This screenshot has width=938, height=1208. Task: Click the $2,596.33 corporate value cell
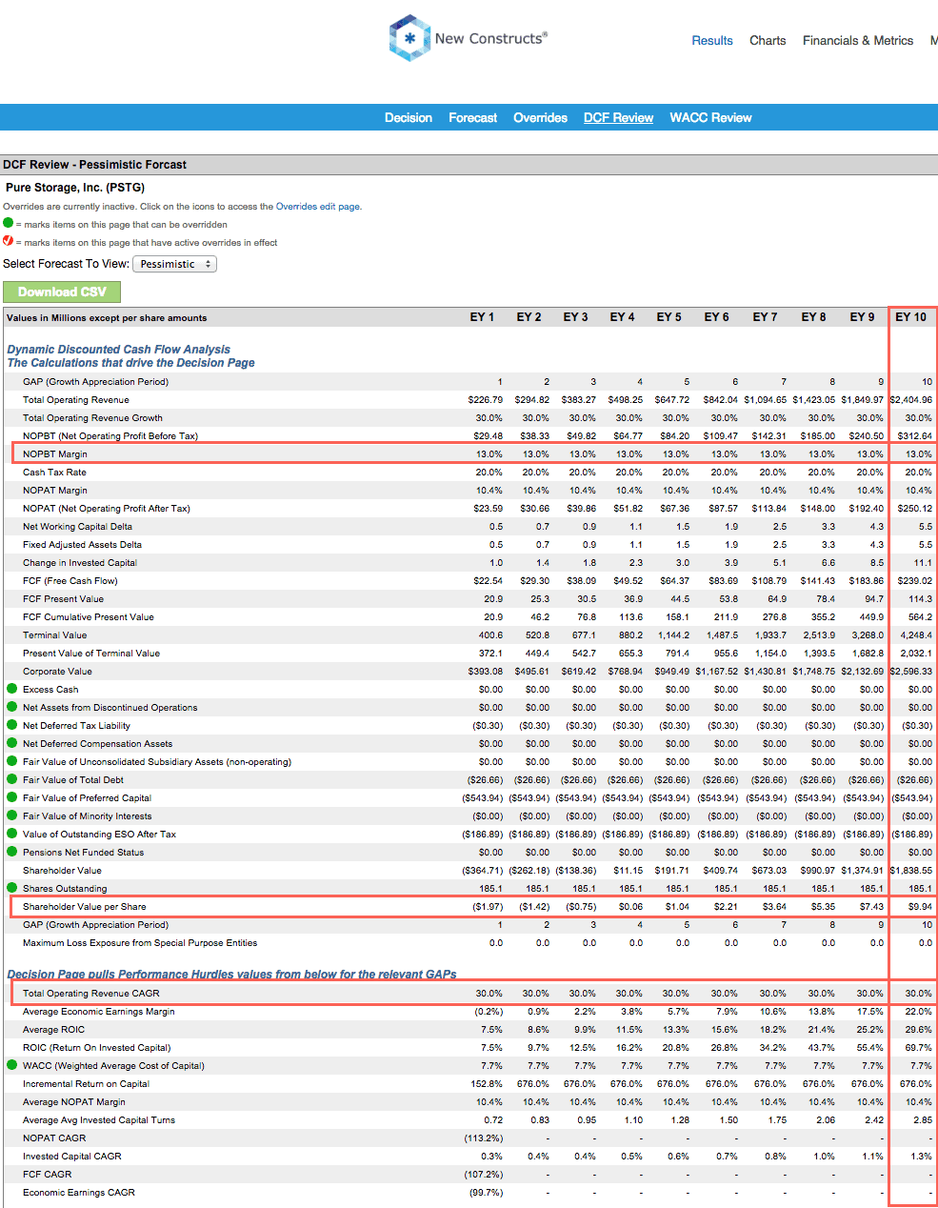click(911, 672)
